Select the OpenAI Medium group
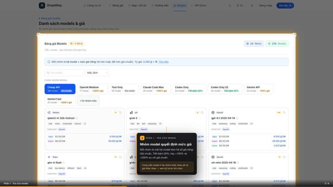Screen dimensions: 333x187 click(x=92, y=89)
